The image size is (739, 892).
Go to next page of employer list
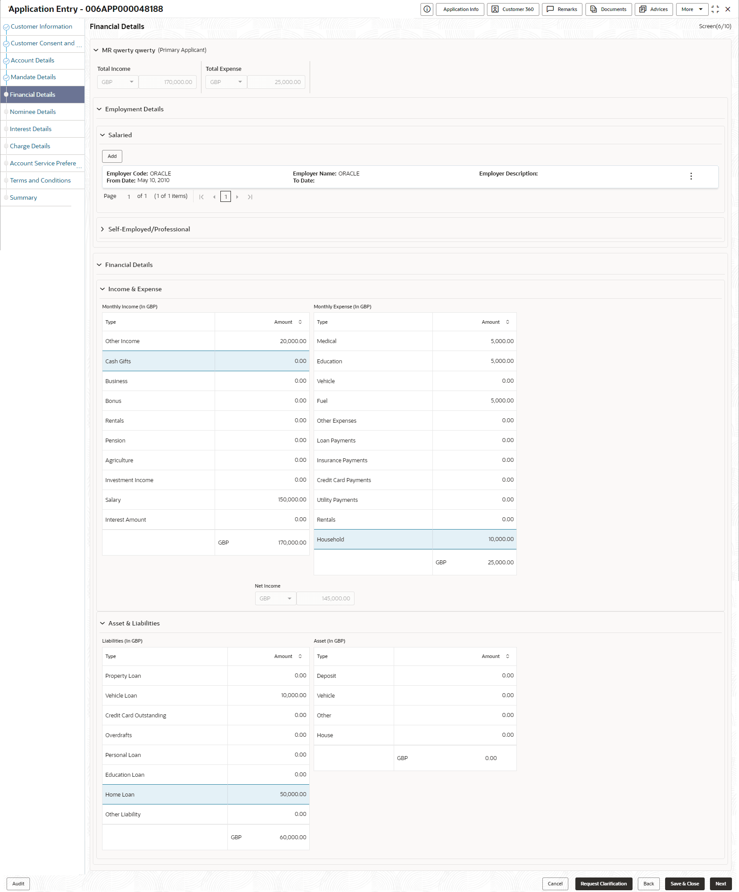[x=237, y=197]
